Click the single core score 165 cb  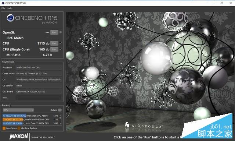pyautogui.click(x=44, y=49)
